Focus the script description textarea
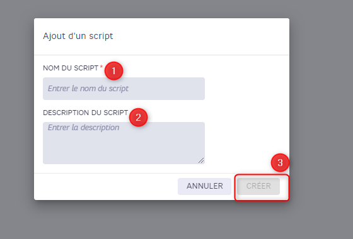 [x=124, y=143]
